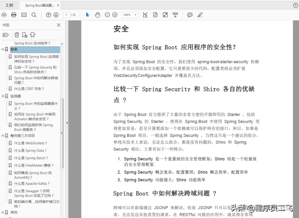Open bookmark 什么是 WebSockets

pyautogui.click(x=30, y=143)
